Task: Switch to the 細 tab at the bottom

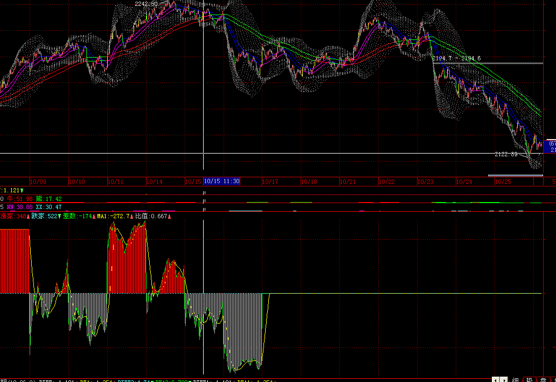Action: tap(515, 380)
